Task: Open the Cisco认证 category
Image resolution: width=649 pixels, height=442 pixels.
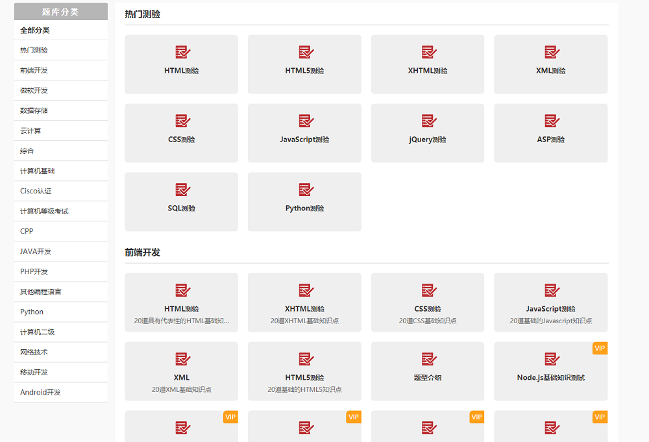Action: pos(36,191)
